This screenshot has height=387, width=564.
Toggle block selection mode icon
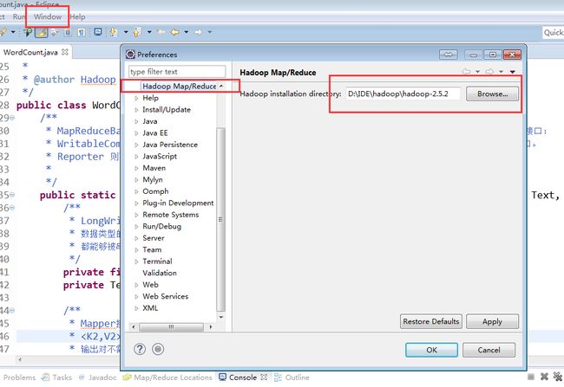tap(68, 32)
